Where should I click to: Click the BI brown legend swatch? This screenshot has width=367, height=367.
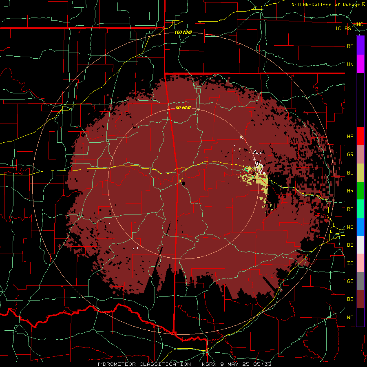pyautogui.click(x=360, y=299)
